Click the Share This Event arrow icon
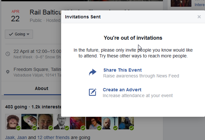Image resolution: width=205 pixels, height=140 pixels. [x=93, y=73]
